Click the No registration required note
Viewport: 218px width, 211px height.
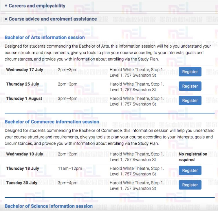pos(193,157)
